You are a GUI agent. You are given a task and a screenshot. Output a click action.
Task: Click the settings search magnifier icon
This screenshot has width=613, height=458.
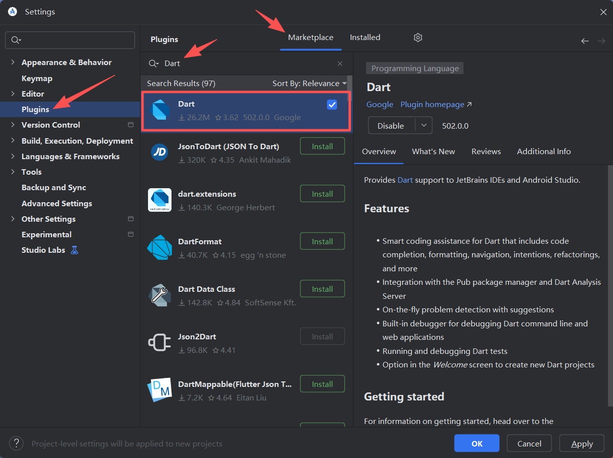pyautogui.click(x=15, y=41)
